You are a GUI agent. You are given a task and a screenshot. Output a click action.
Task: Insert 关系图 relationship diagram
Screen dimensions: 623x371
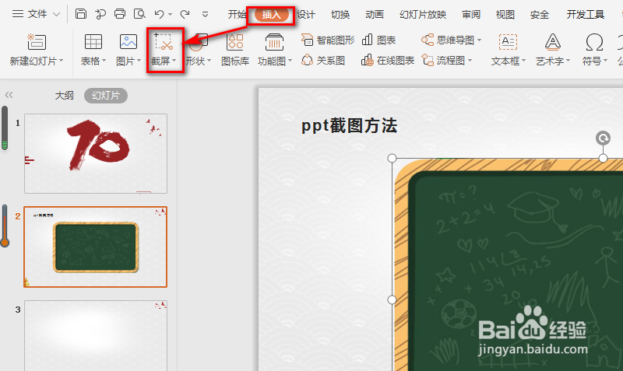322,61
